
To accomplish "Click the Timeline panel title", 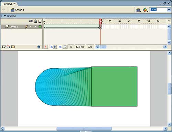I will pos(11,16).
